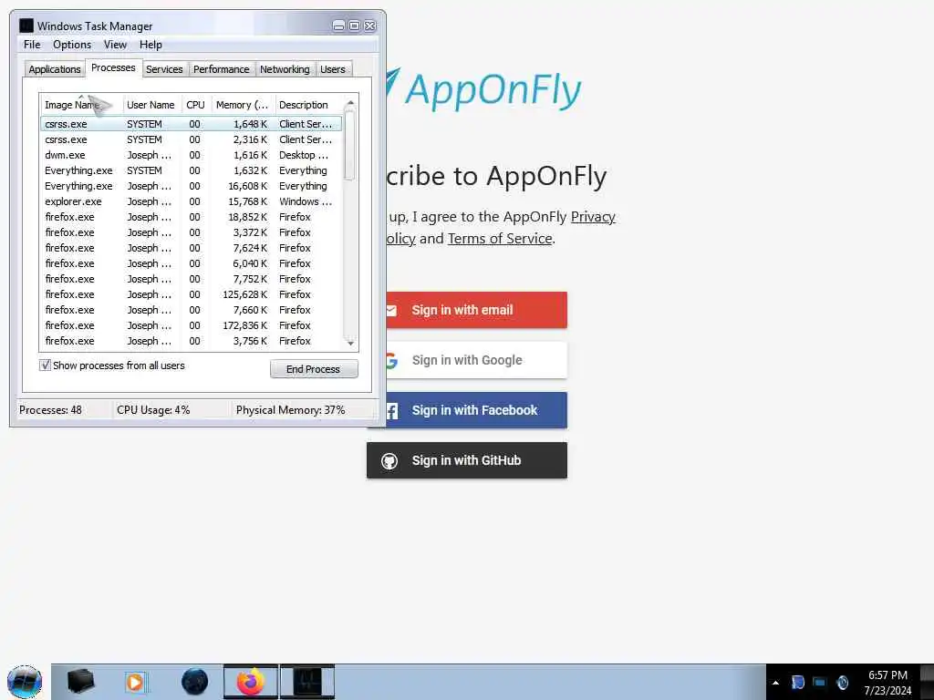Viewport: 934px width, 700px height.
Task: Sign in with GitHub
Action: tap(466, 460)
